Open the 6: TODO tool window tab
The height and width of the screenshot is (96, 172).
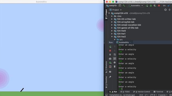click(x=125, y=92)
